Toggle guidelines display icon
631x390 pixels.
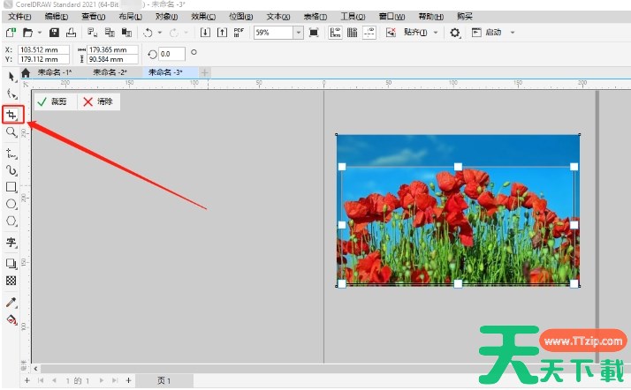click(x=369, y=33)
